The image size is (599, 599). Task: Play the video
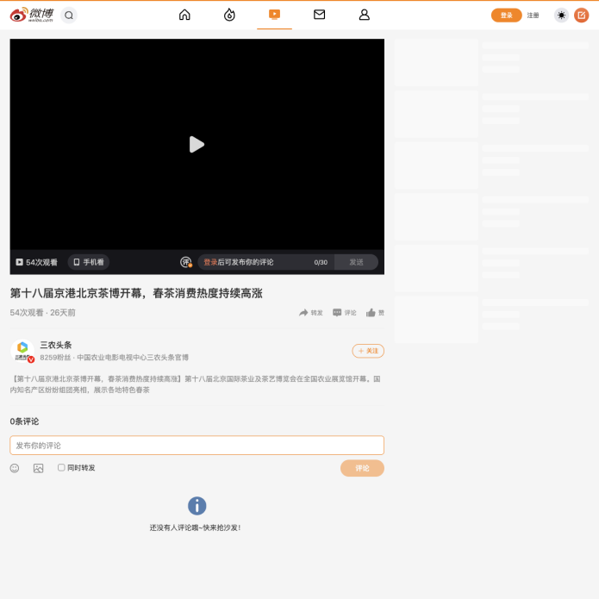pyautogui.click(x=197, y=145)
